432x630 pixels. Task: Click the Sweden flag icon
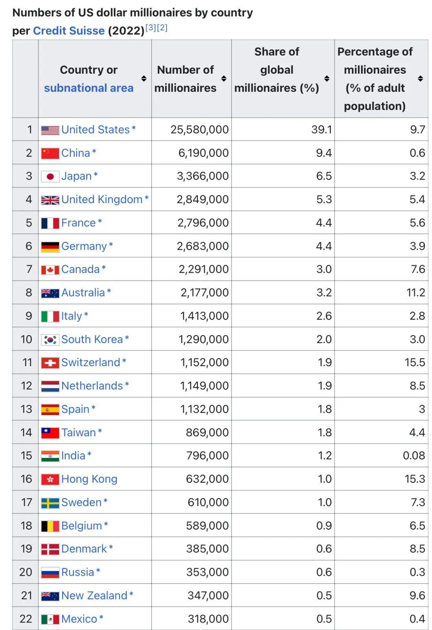pos(50,503)
